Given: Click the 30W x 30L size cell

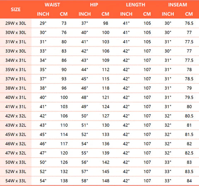Looking at the screenshot, I should (16, 32).
